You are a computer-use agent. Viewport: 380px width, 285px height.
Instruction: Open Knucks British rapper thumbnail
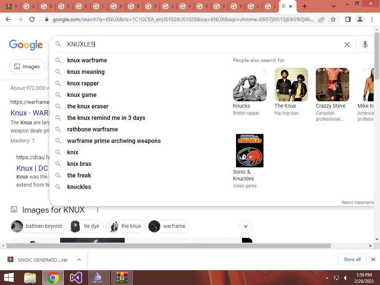pos(250,85)
